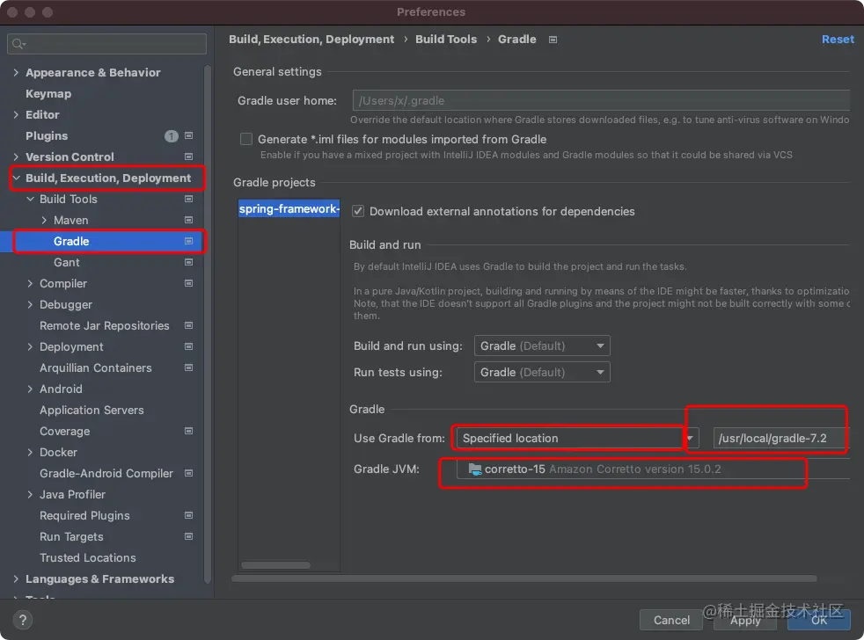This screenshot has height=640, width=864.
Task: Expand the Java Profiler node
Action: pyautogui.click(x=30, y=495)
